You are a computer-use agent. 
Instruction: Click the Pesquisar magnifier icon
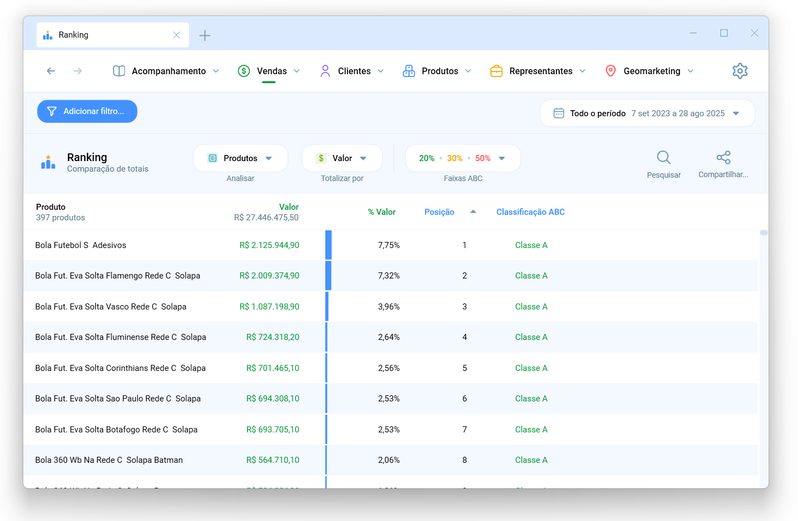[663, 158]
